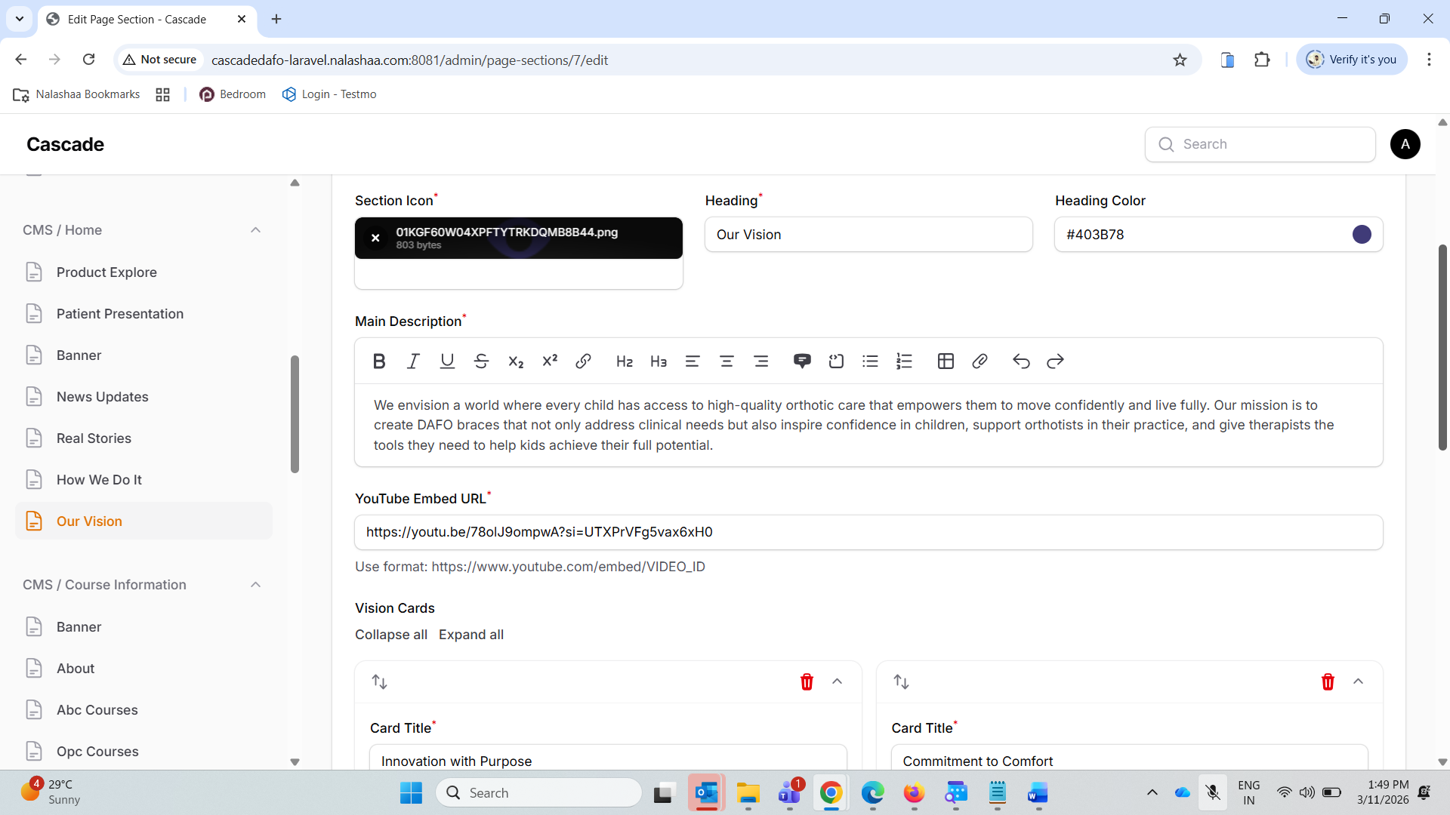Open the News Updates sidebar page
Image resolution: width=1450 pixels, height=815 pixels.
pos(102,397)
